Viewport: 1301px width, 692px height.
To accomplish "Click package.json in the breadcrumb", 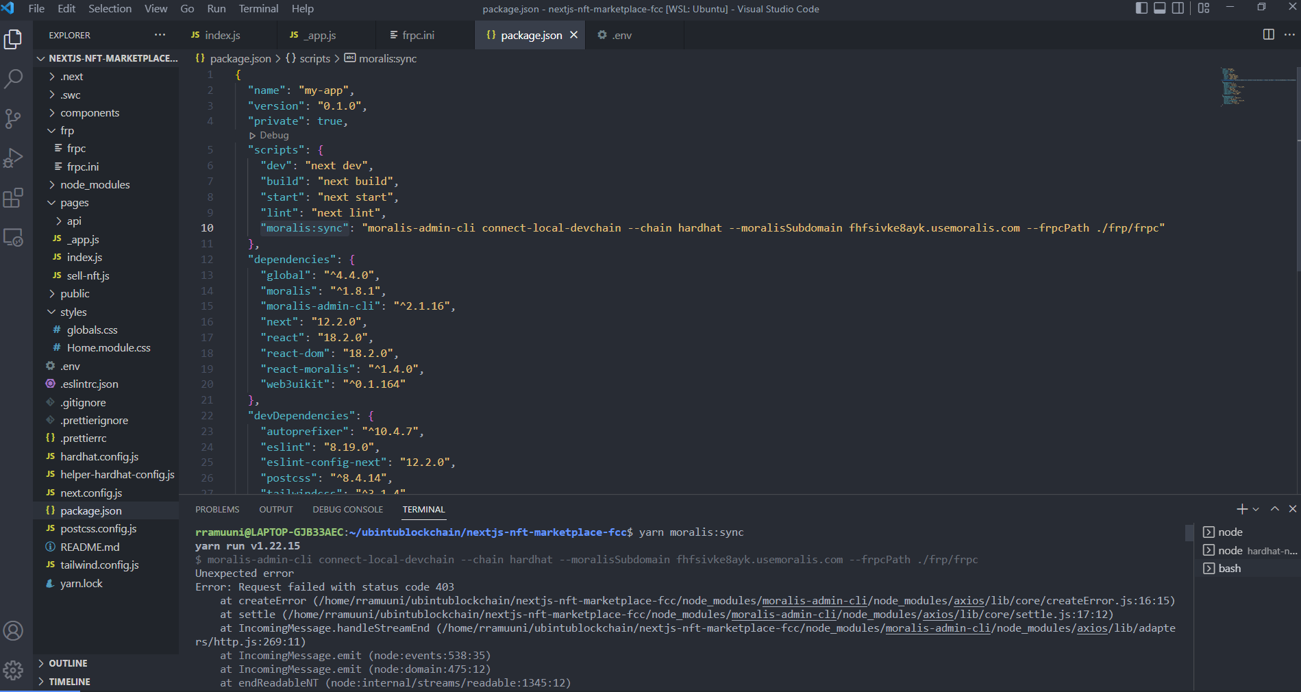I will point(240,59).
